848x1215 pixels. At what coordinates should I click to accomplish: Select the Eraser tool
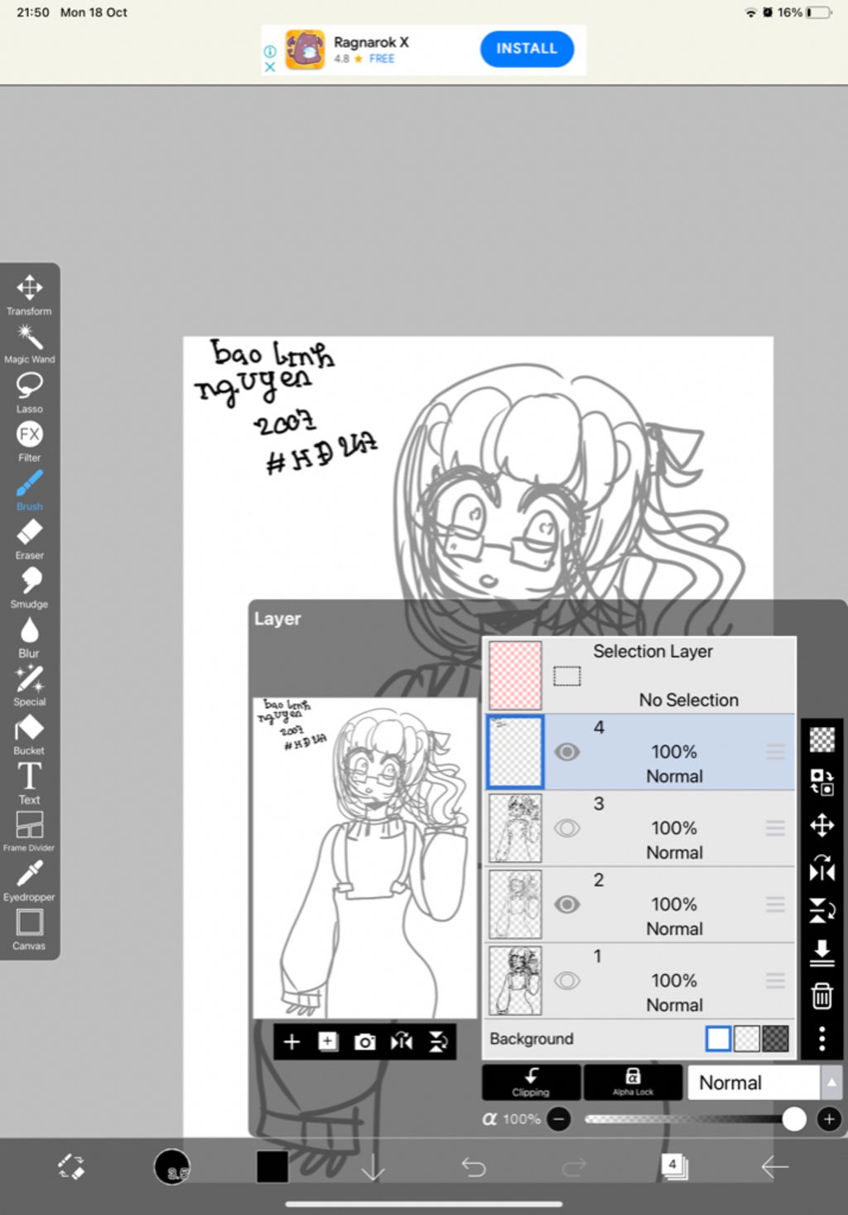click(x=29, y=539)
